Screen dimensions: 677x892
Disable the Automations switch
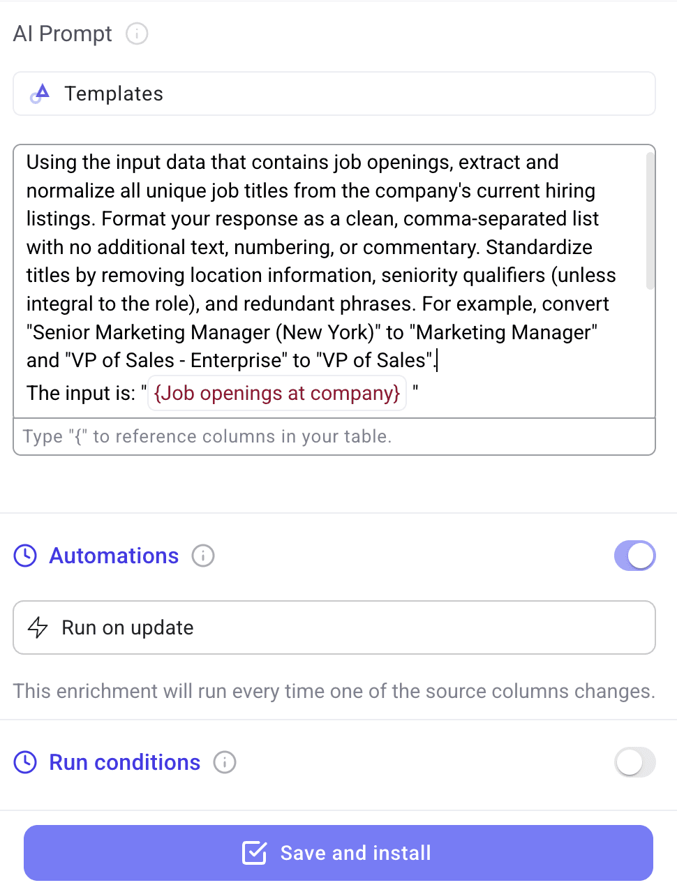coord(634,556)
